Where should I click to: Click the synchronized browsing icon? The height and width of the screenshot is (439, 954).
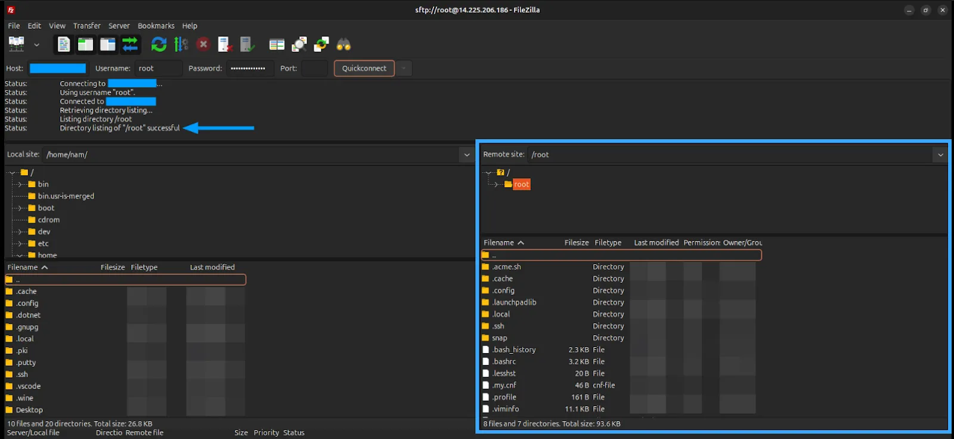click(321, 44)
